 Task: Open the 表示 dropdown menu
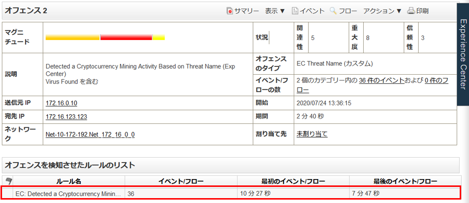[x=275, y=11]
